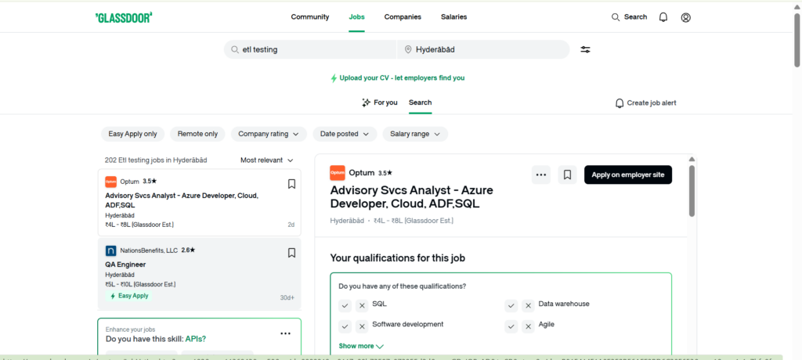Switch to the For you tab
The height and width of the screenshot is (360, 802).
(x=380, y=103)
